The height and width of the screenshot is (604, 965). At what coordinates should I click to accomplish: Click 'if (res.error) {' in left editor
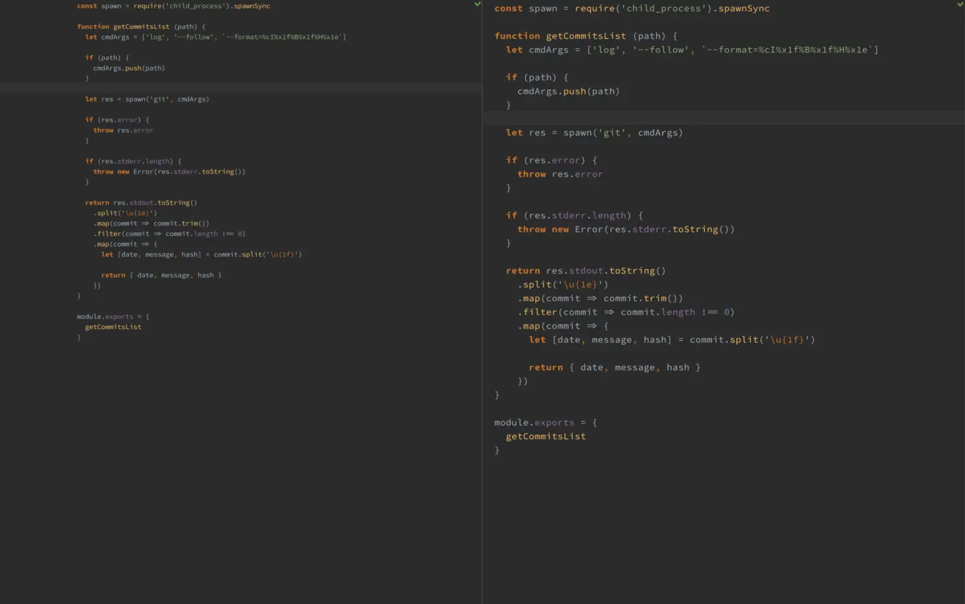coord(117,120)
